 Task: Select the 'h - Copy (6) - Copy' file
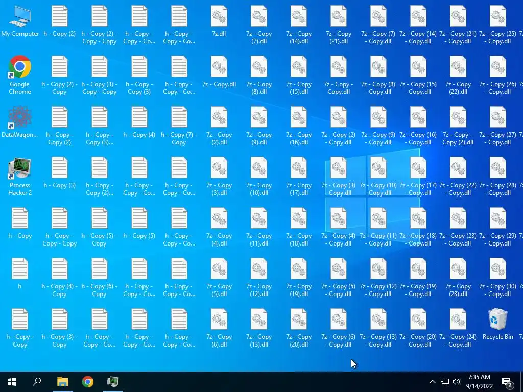[x=100, y=278]
